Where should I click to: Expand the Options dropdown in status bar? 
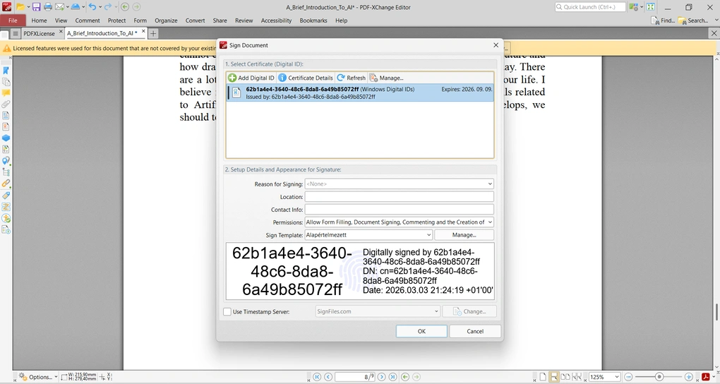[x=56, y=377]
